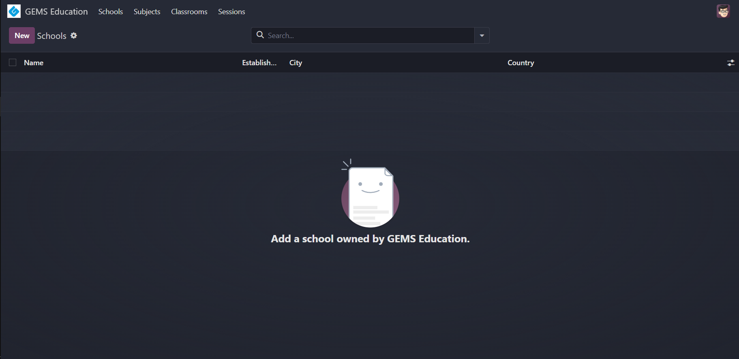This screenshot has width=739, height=359.
Task: Open the user avatar menu
Action: coord(723,11)
